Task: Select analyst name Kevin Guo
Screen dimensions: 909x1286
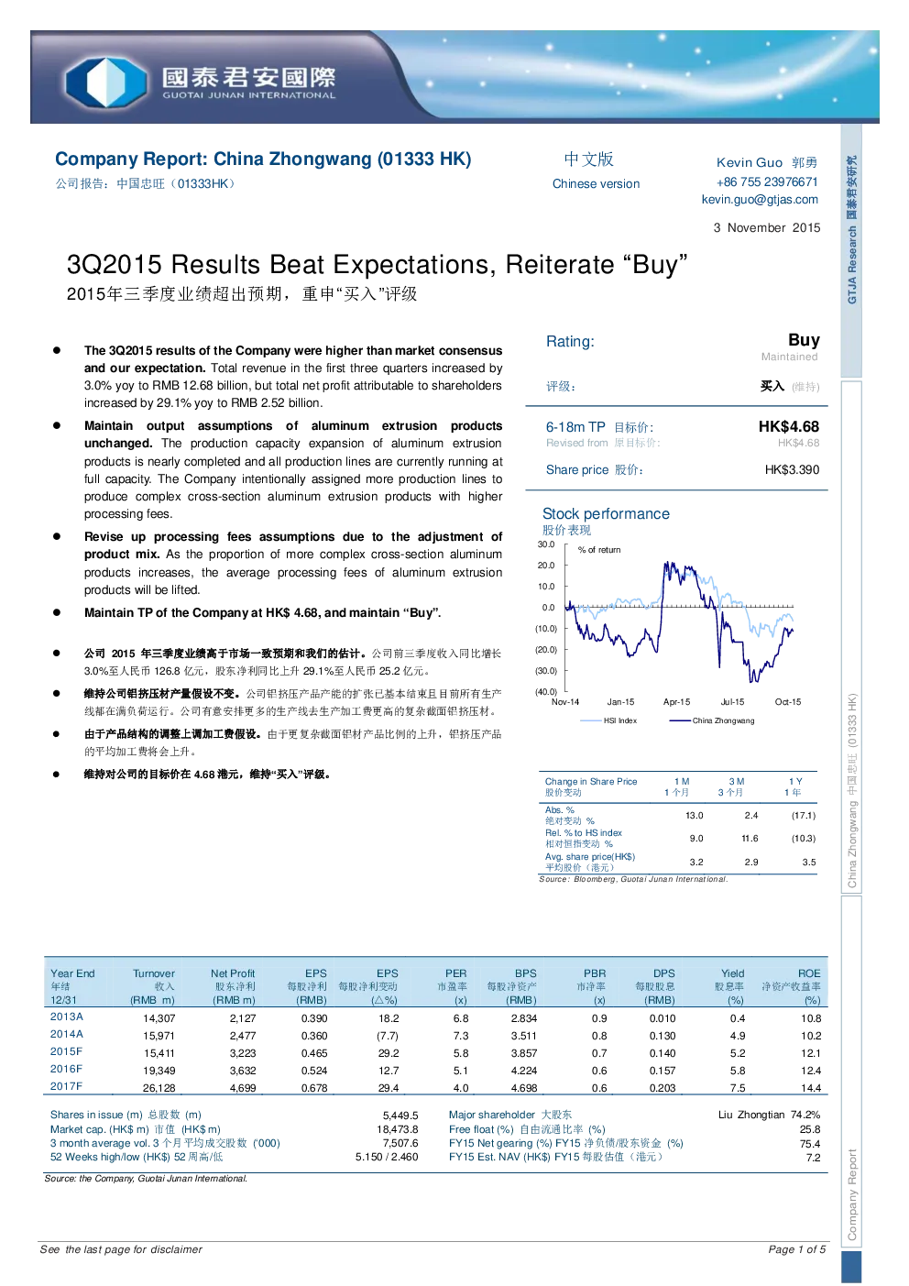Action: 750,162
